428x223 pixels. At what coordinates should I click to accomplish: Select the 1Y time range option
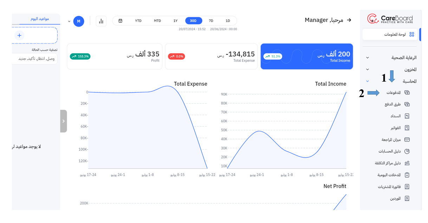click(x=175, y=21)
